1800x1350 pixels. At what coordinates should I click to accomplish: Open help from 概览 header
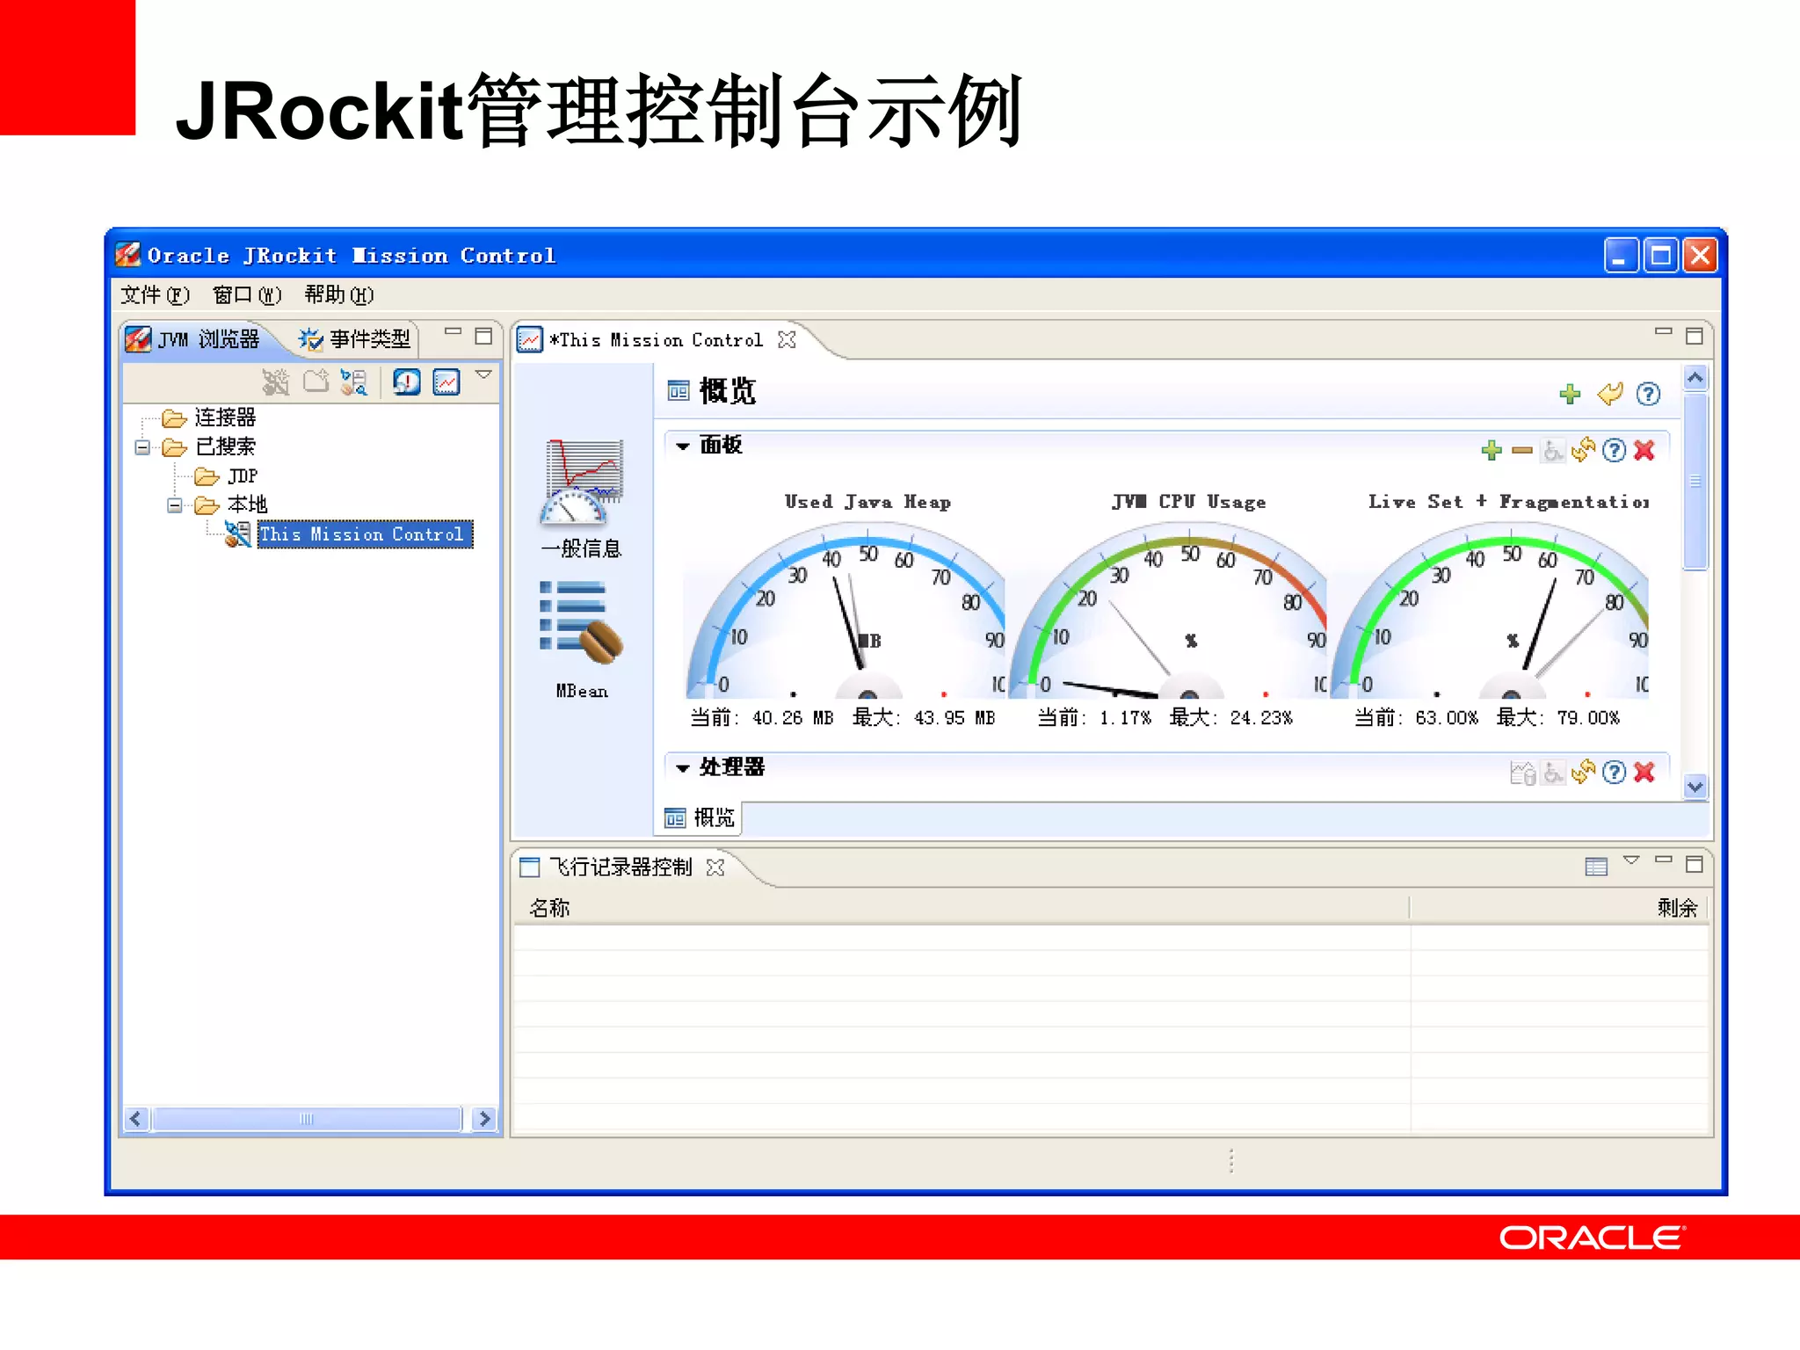pyautogui.click(x=1649, y=394)
